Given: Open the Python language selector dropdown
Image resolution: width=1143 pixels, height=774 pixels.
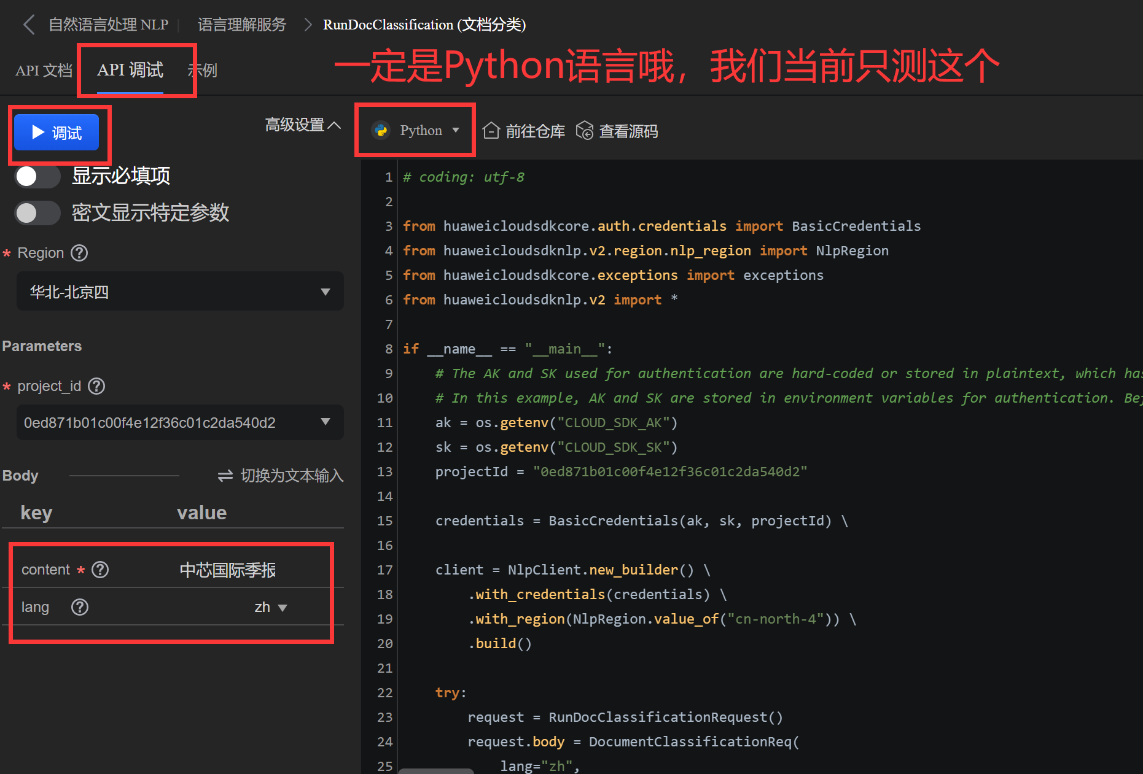Looking at the screenshot, I should point(416,130).
